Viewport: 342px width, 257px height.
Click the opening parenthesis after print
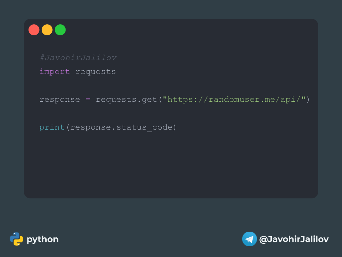(x=68, y=127)
